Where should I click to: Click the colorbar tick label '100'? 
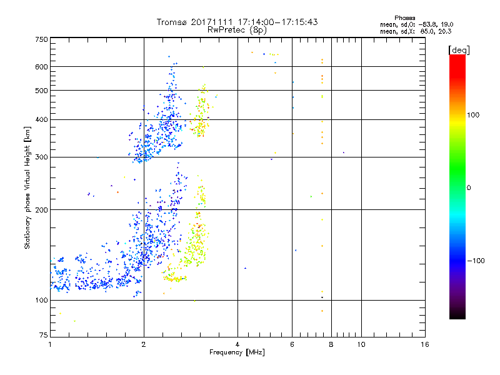473,115
